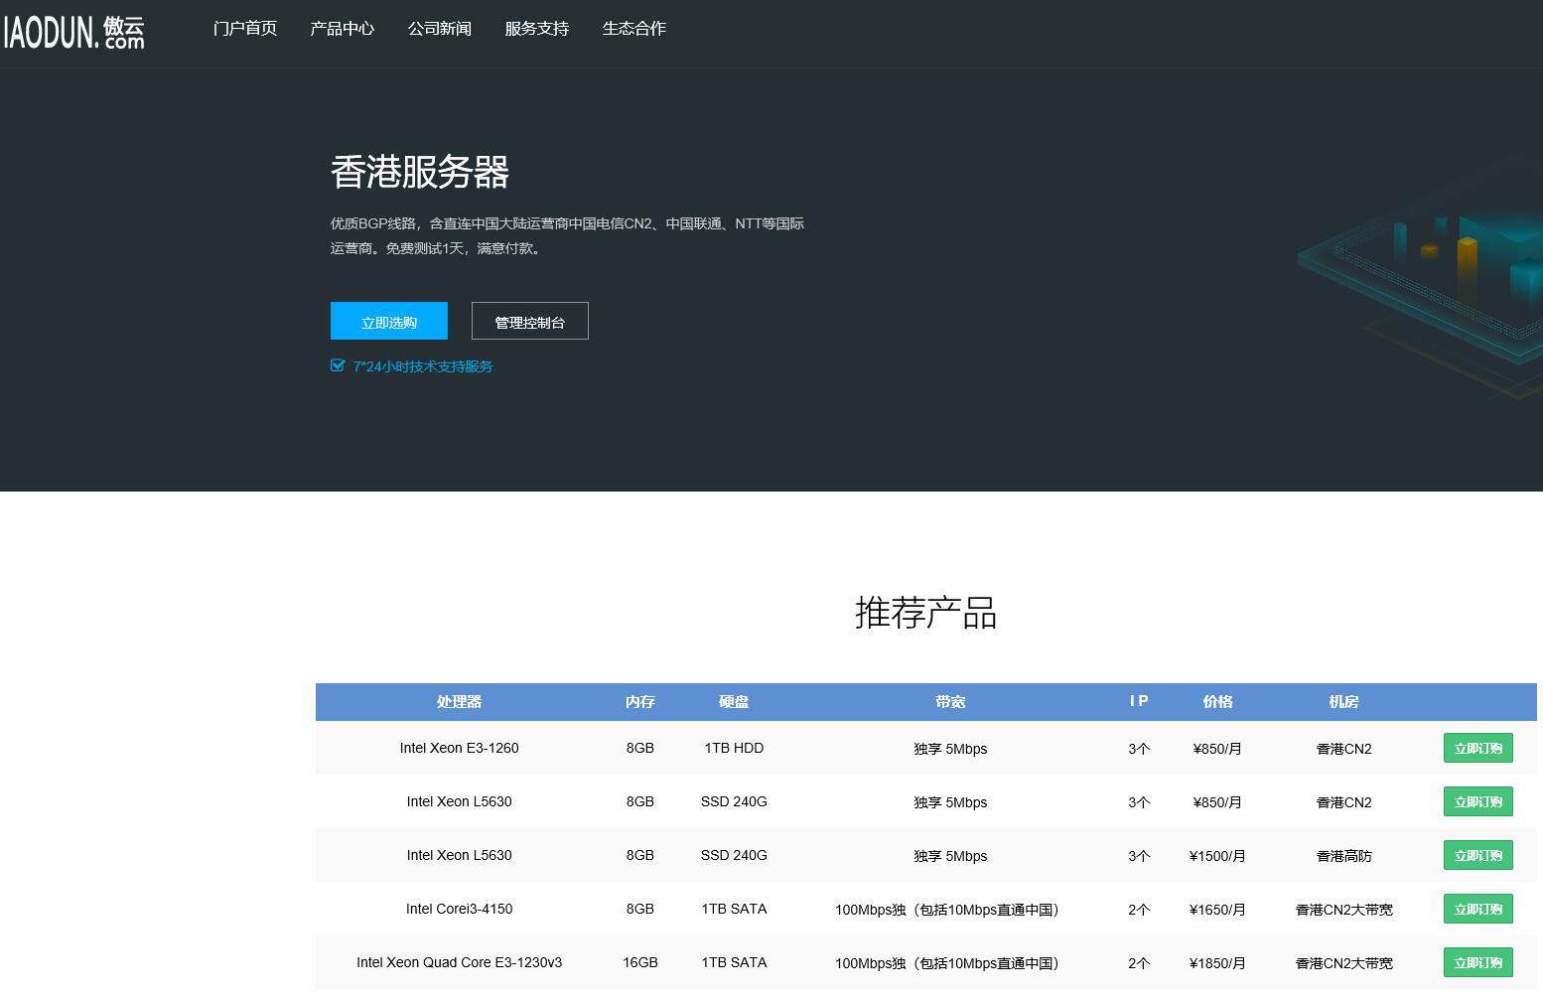Select 生态合作 in the navigation bar
The image size is (1543, 999).
(633, 28)
